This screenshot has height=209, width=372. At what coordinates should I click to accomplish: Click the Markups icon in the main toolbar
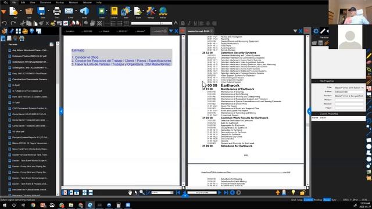pyautogui.click(x=151, y=11)
